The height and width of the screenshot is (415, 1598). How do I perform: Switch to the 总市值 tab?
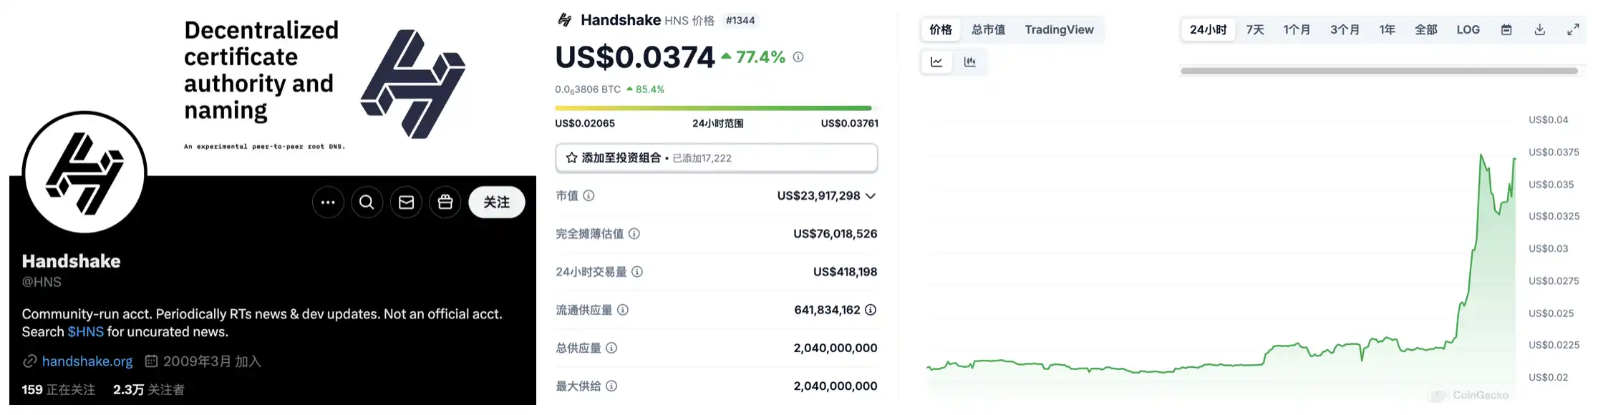point(988,30)
